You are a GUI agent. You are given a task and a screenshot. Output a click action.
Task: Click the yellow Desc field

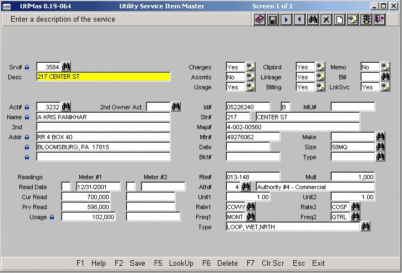point(104,77)
